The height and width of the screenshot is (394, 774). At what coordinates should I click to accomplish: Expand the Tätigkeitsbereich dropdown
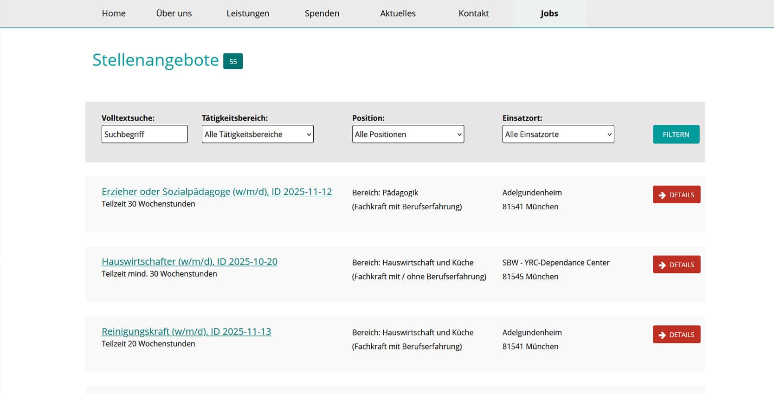(258, 134)
